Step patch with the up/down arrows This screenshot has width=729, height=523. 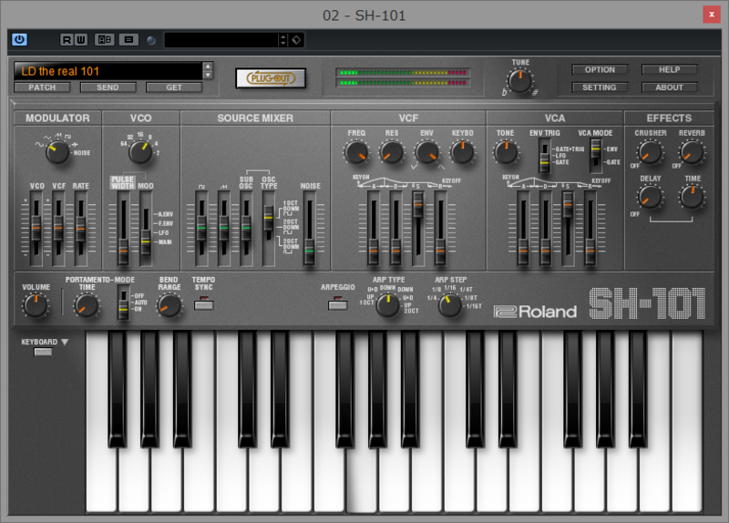[x=209, y=71]
